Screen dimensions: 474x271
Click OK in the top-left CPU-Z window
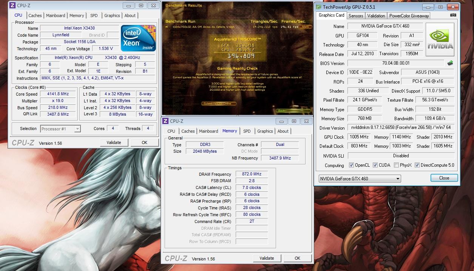click(x=144, y=142)
